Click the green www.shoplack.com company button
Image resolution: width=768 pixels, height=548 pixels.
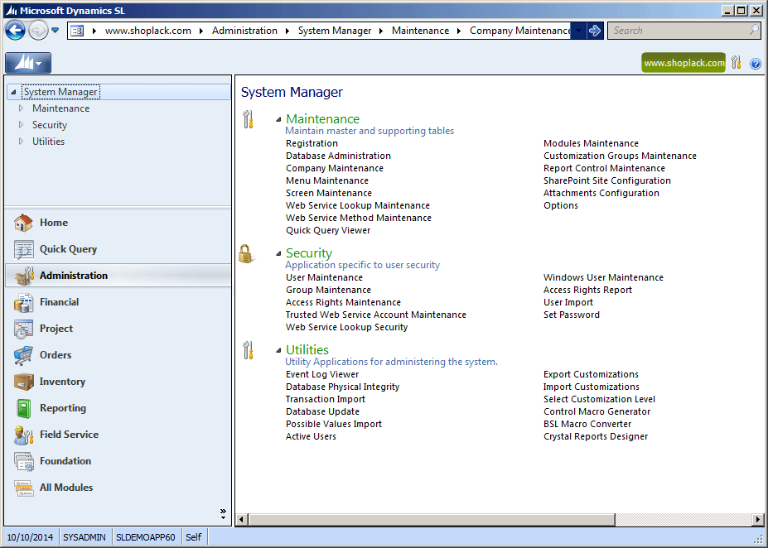683,63
